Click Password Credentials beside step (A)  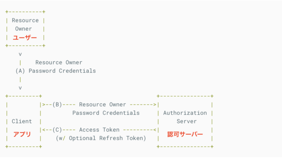pos(62,71)
